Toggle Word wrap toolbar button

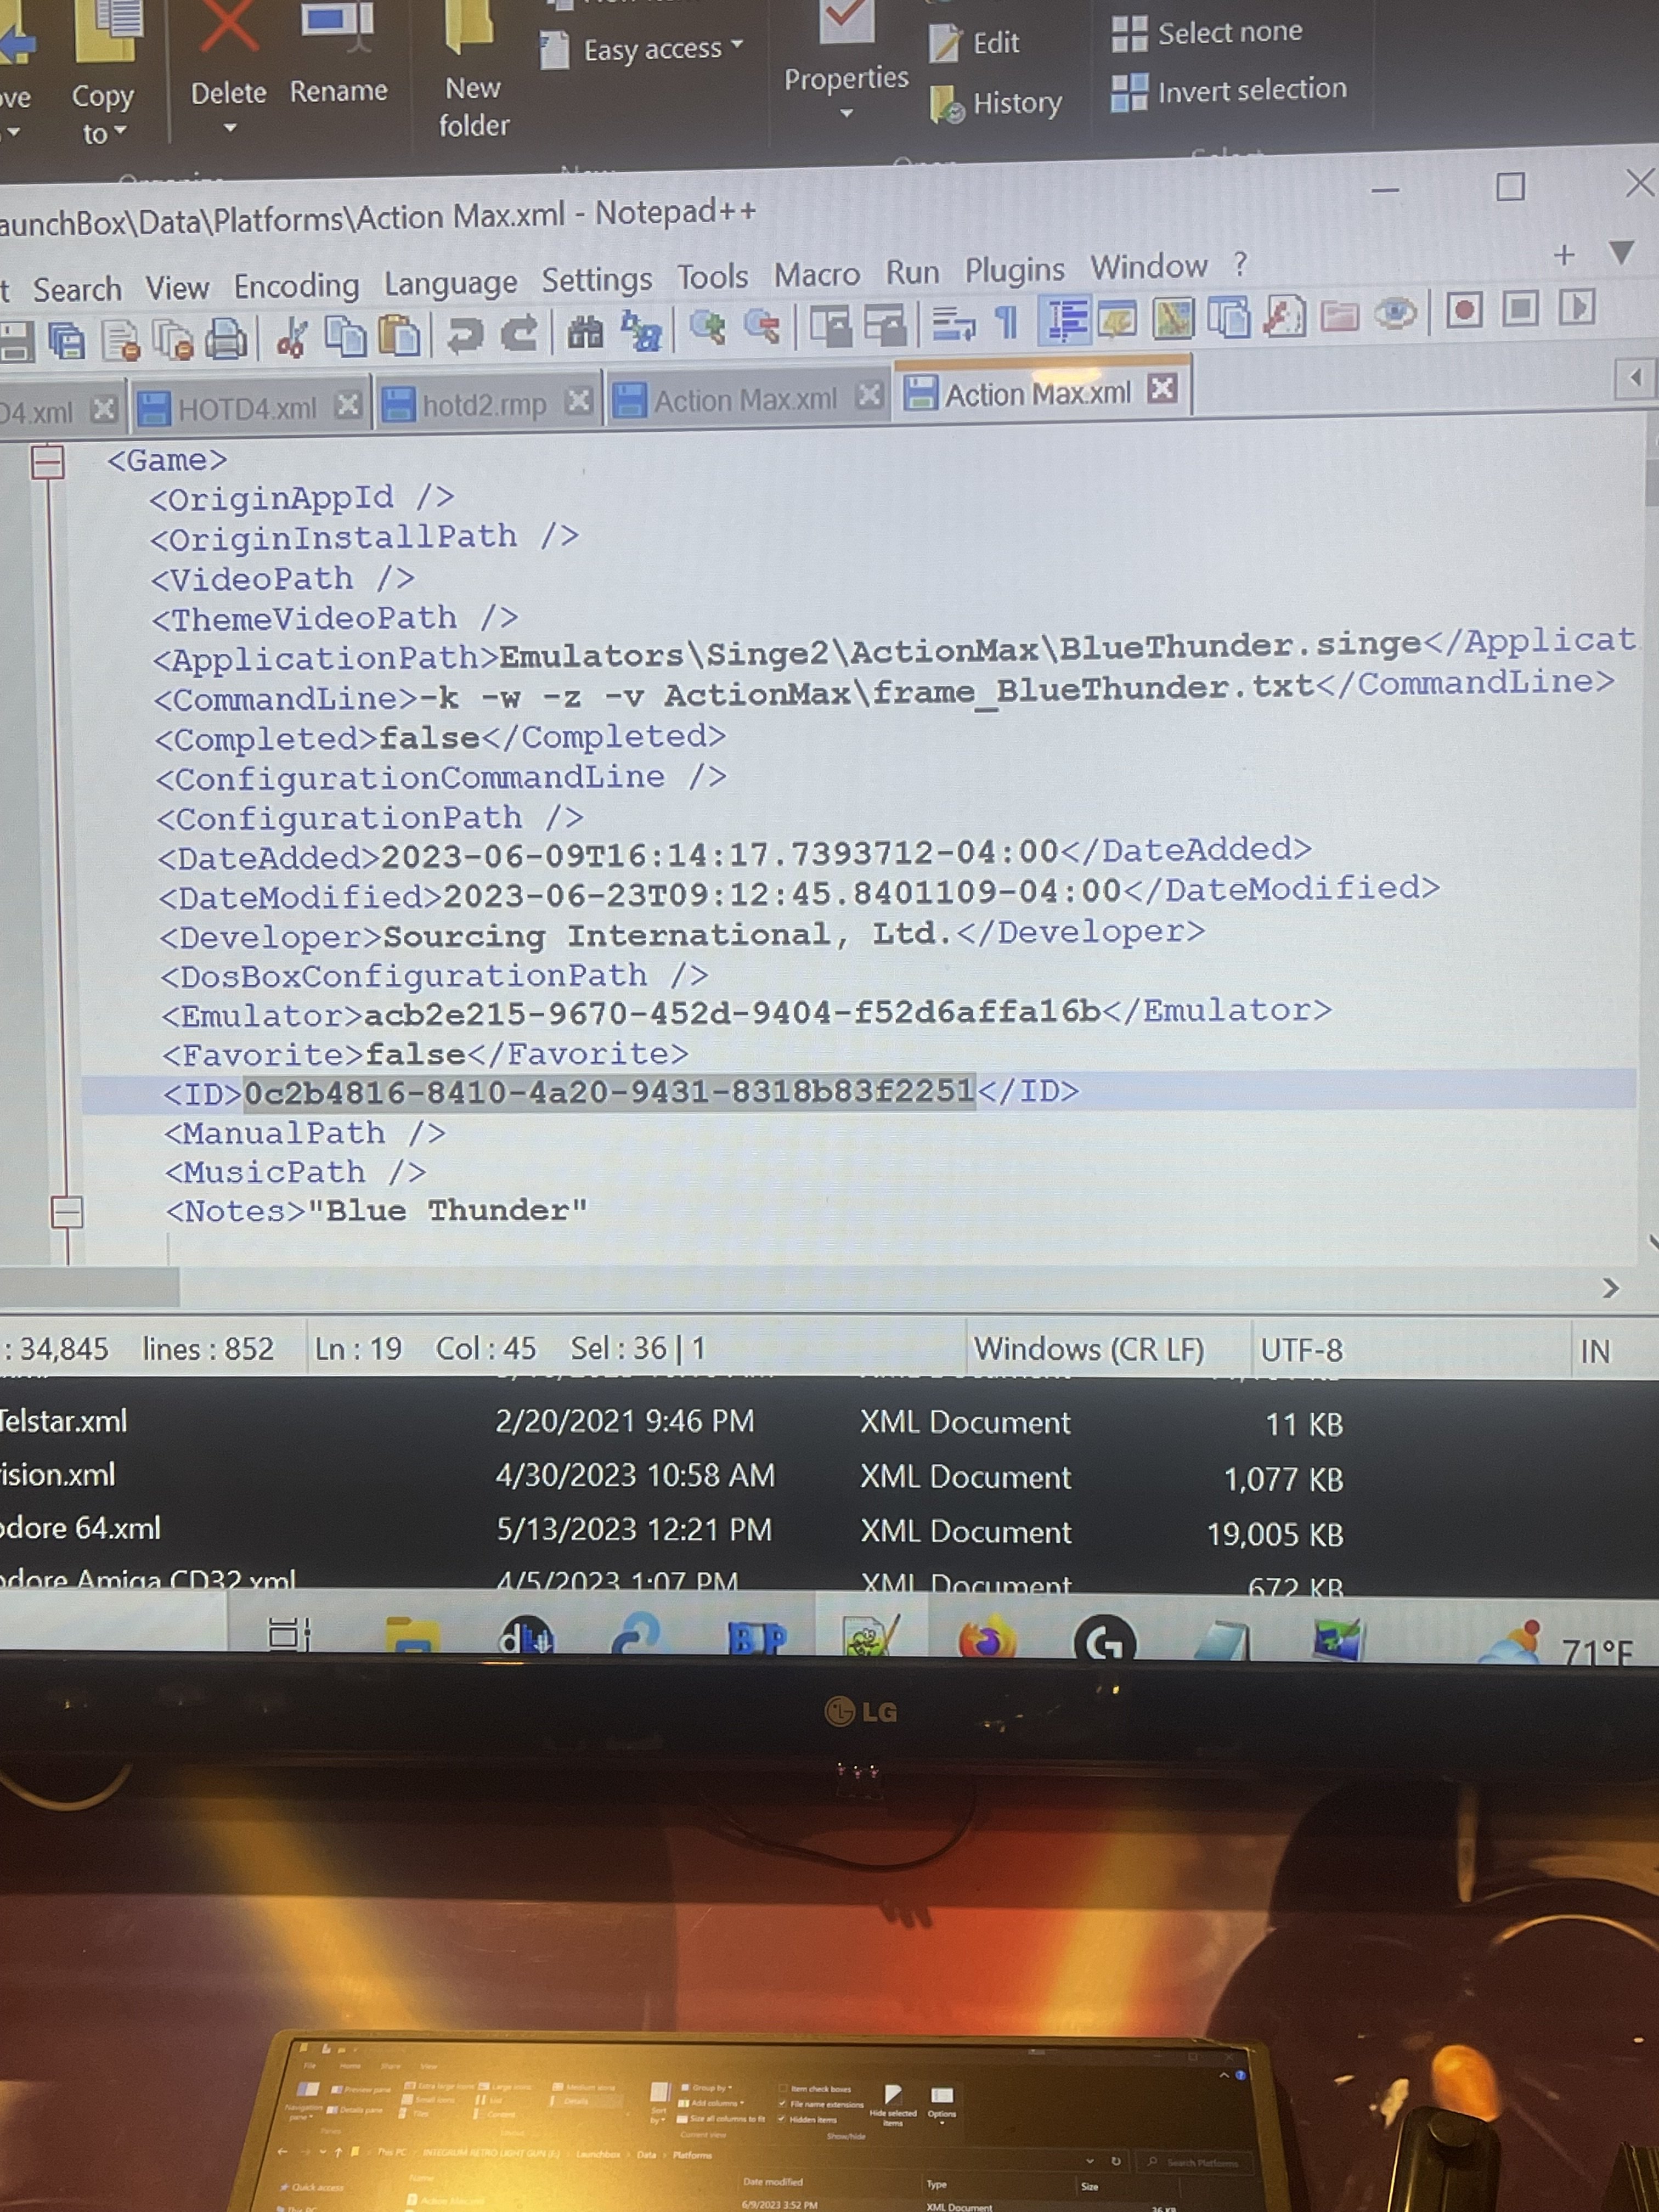[953, 323]
